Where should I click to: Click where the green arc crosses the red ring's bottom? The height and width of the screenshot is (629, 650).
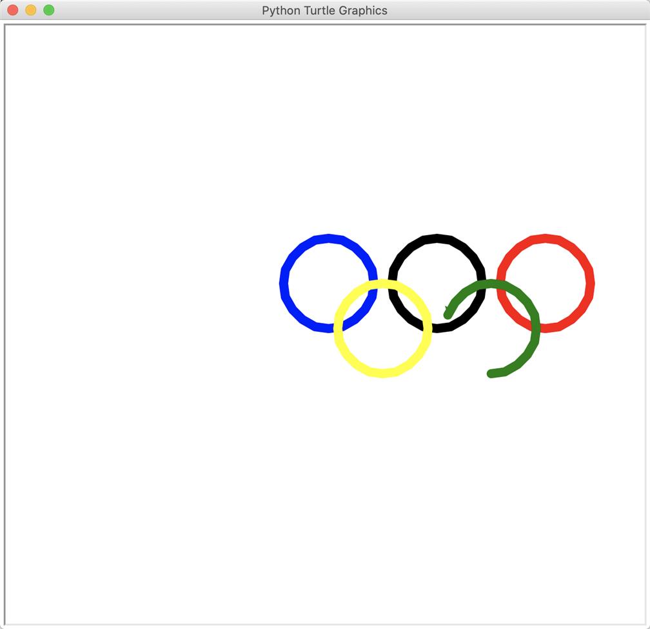pyautogui.click(x=535, y=327)
